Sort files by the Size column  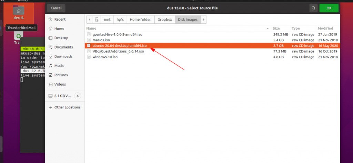(276, 28)
